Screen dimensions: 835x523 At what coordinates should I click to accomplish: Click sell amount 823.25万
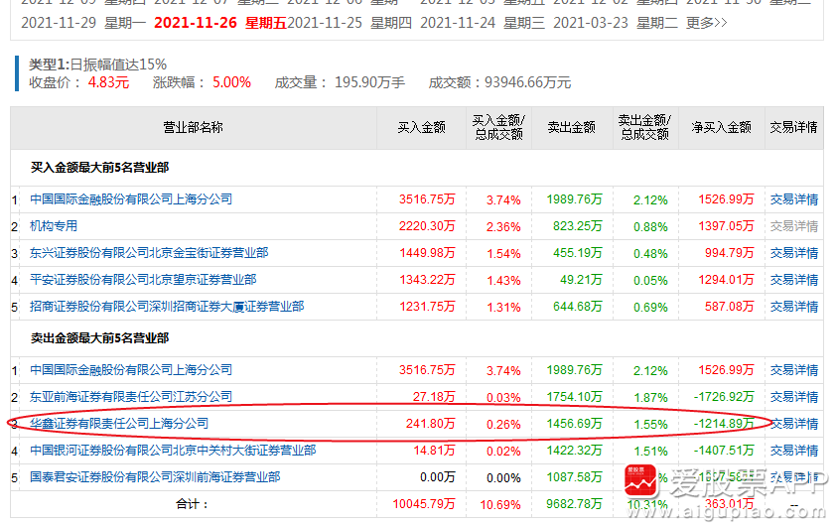pos(577,226)
